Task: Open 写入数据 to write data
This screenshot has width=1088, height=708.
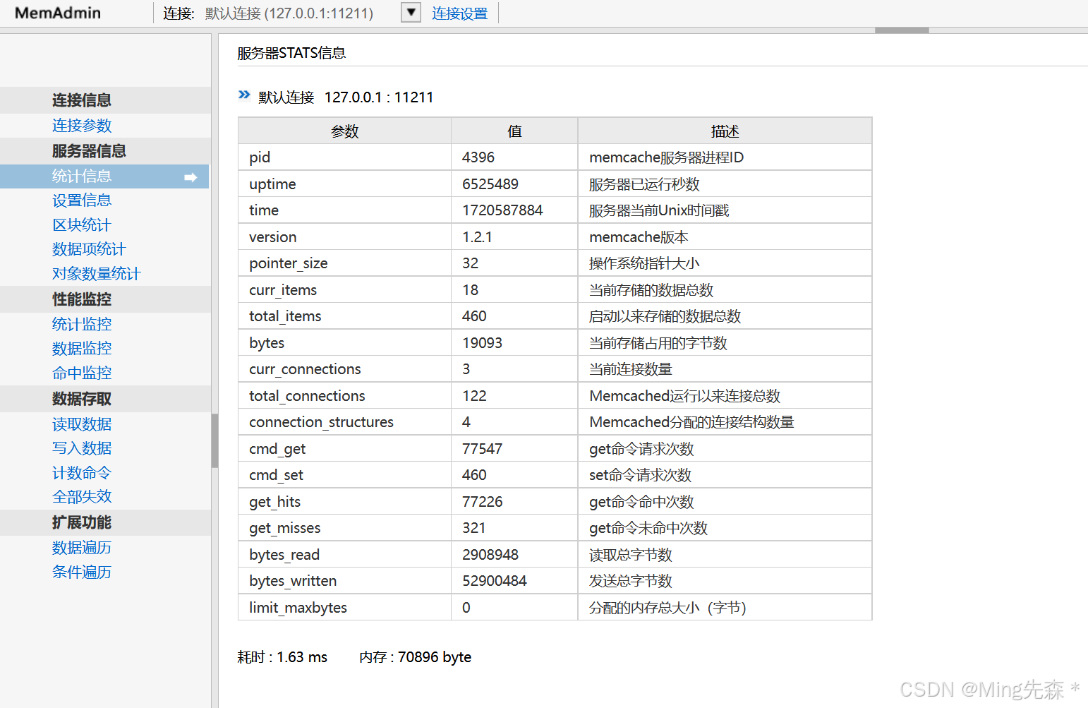Action: pyautogui.click(x=82, y=448)
